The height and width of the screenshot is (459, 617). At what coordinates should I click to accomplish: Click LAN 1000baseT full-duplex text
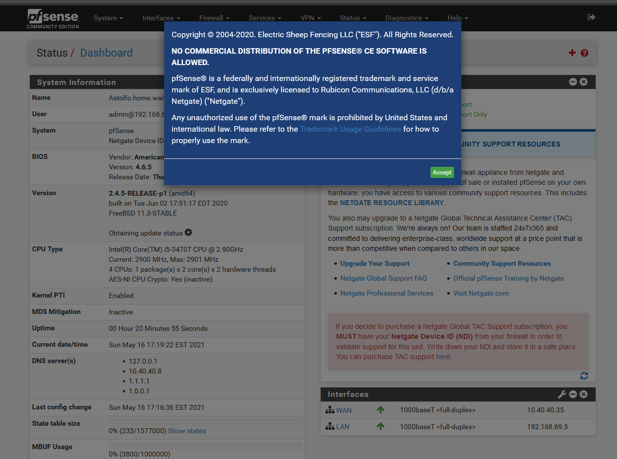pos(438,427)
